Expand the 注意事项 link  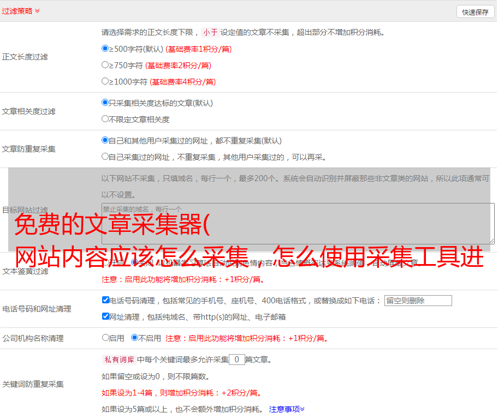pyautogui.click(x=287, y=409)
